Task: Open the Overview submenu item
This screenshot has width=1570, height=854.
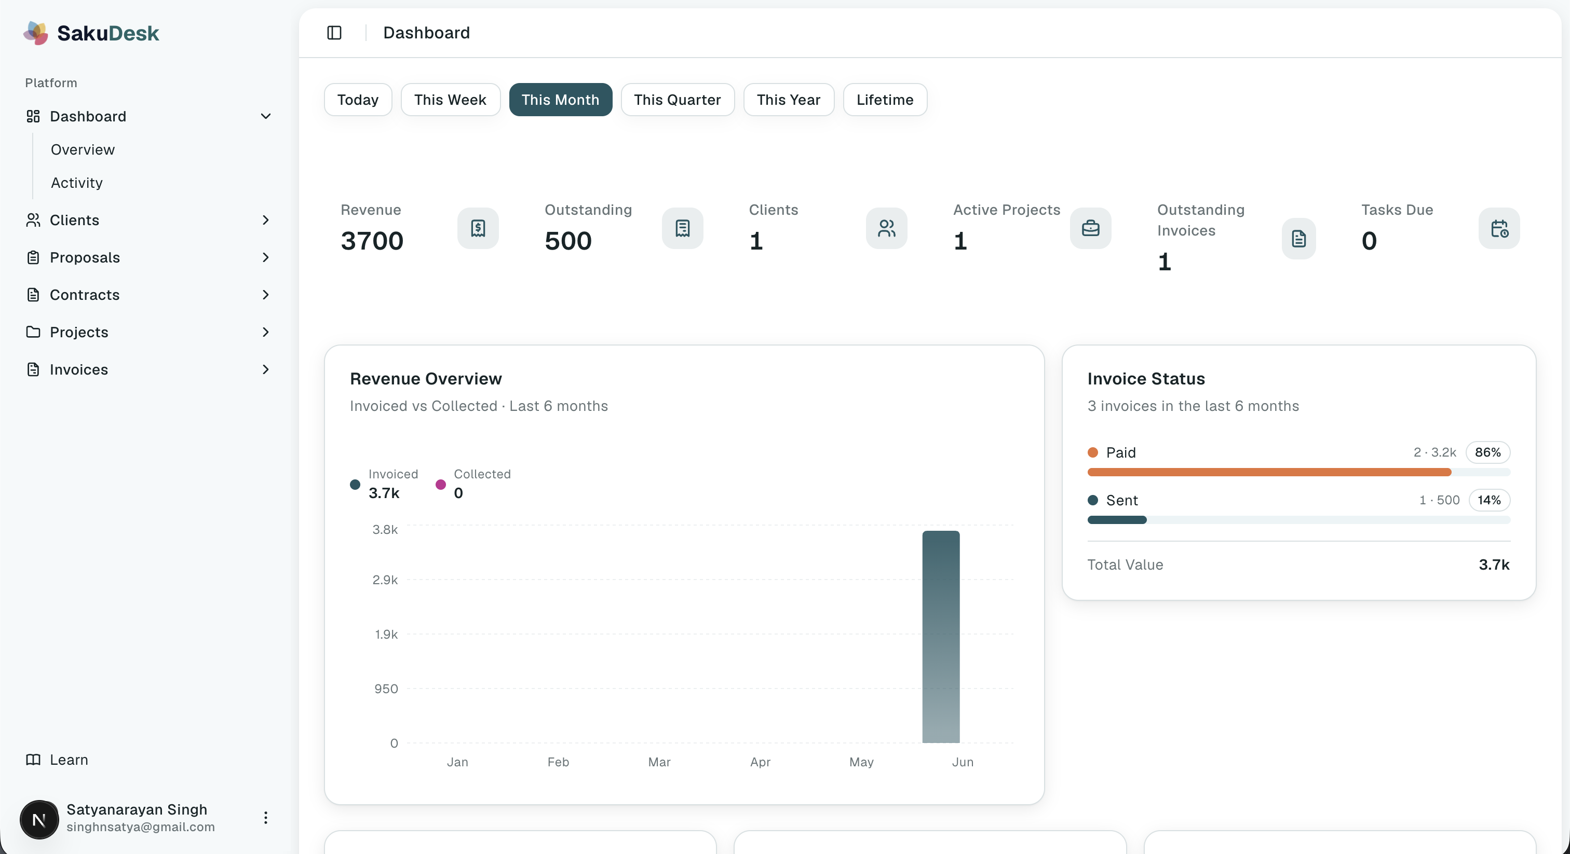Action: [83, 150]
